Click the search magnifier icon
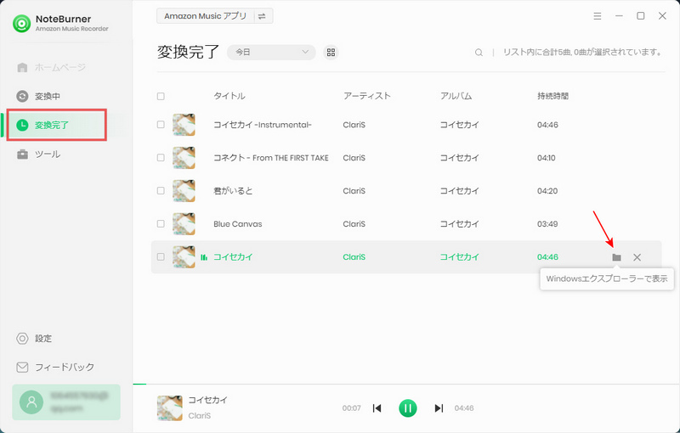 click(x=479, y=53)
